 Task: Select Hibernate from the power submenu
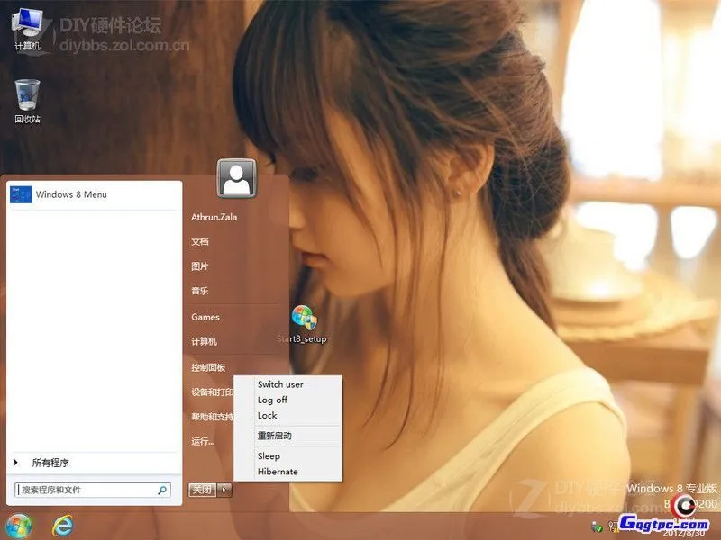[277, 472]
